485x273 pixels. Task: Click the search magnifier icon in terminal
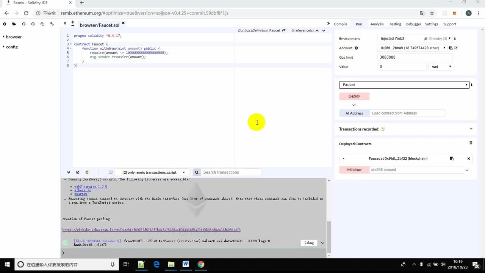[x=197, y=172]
